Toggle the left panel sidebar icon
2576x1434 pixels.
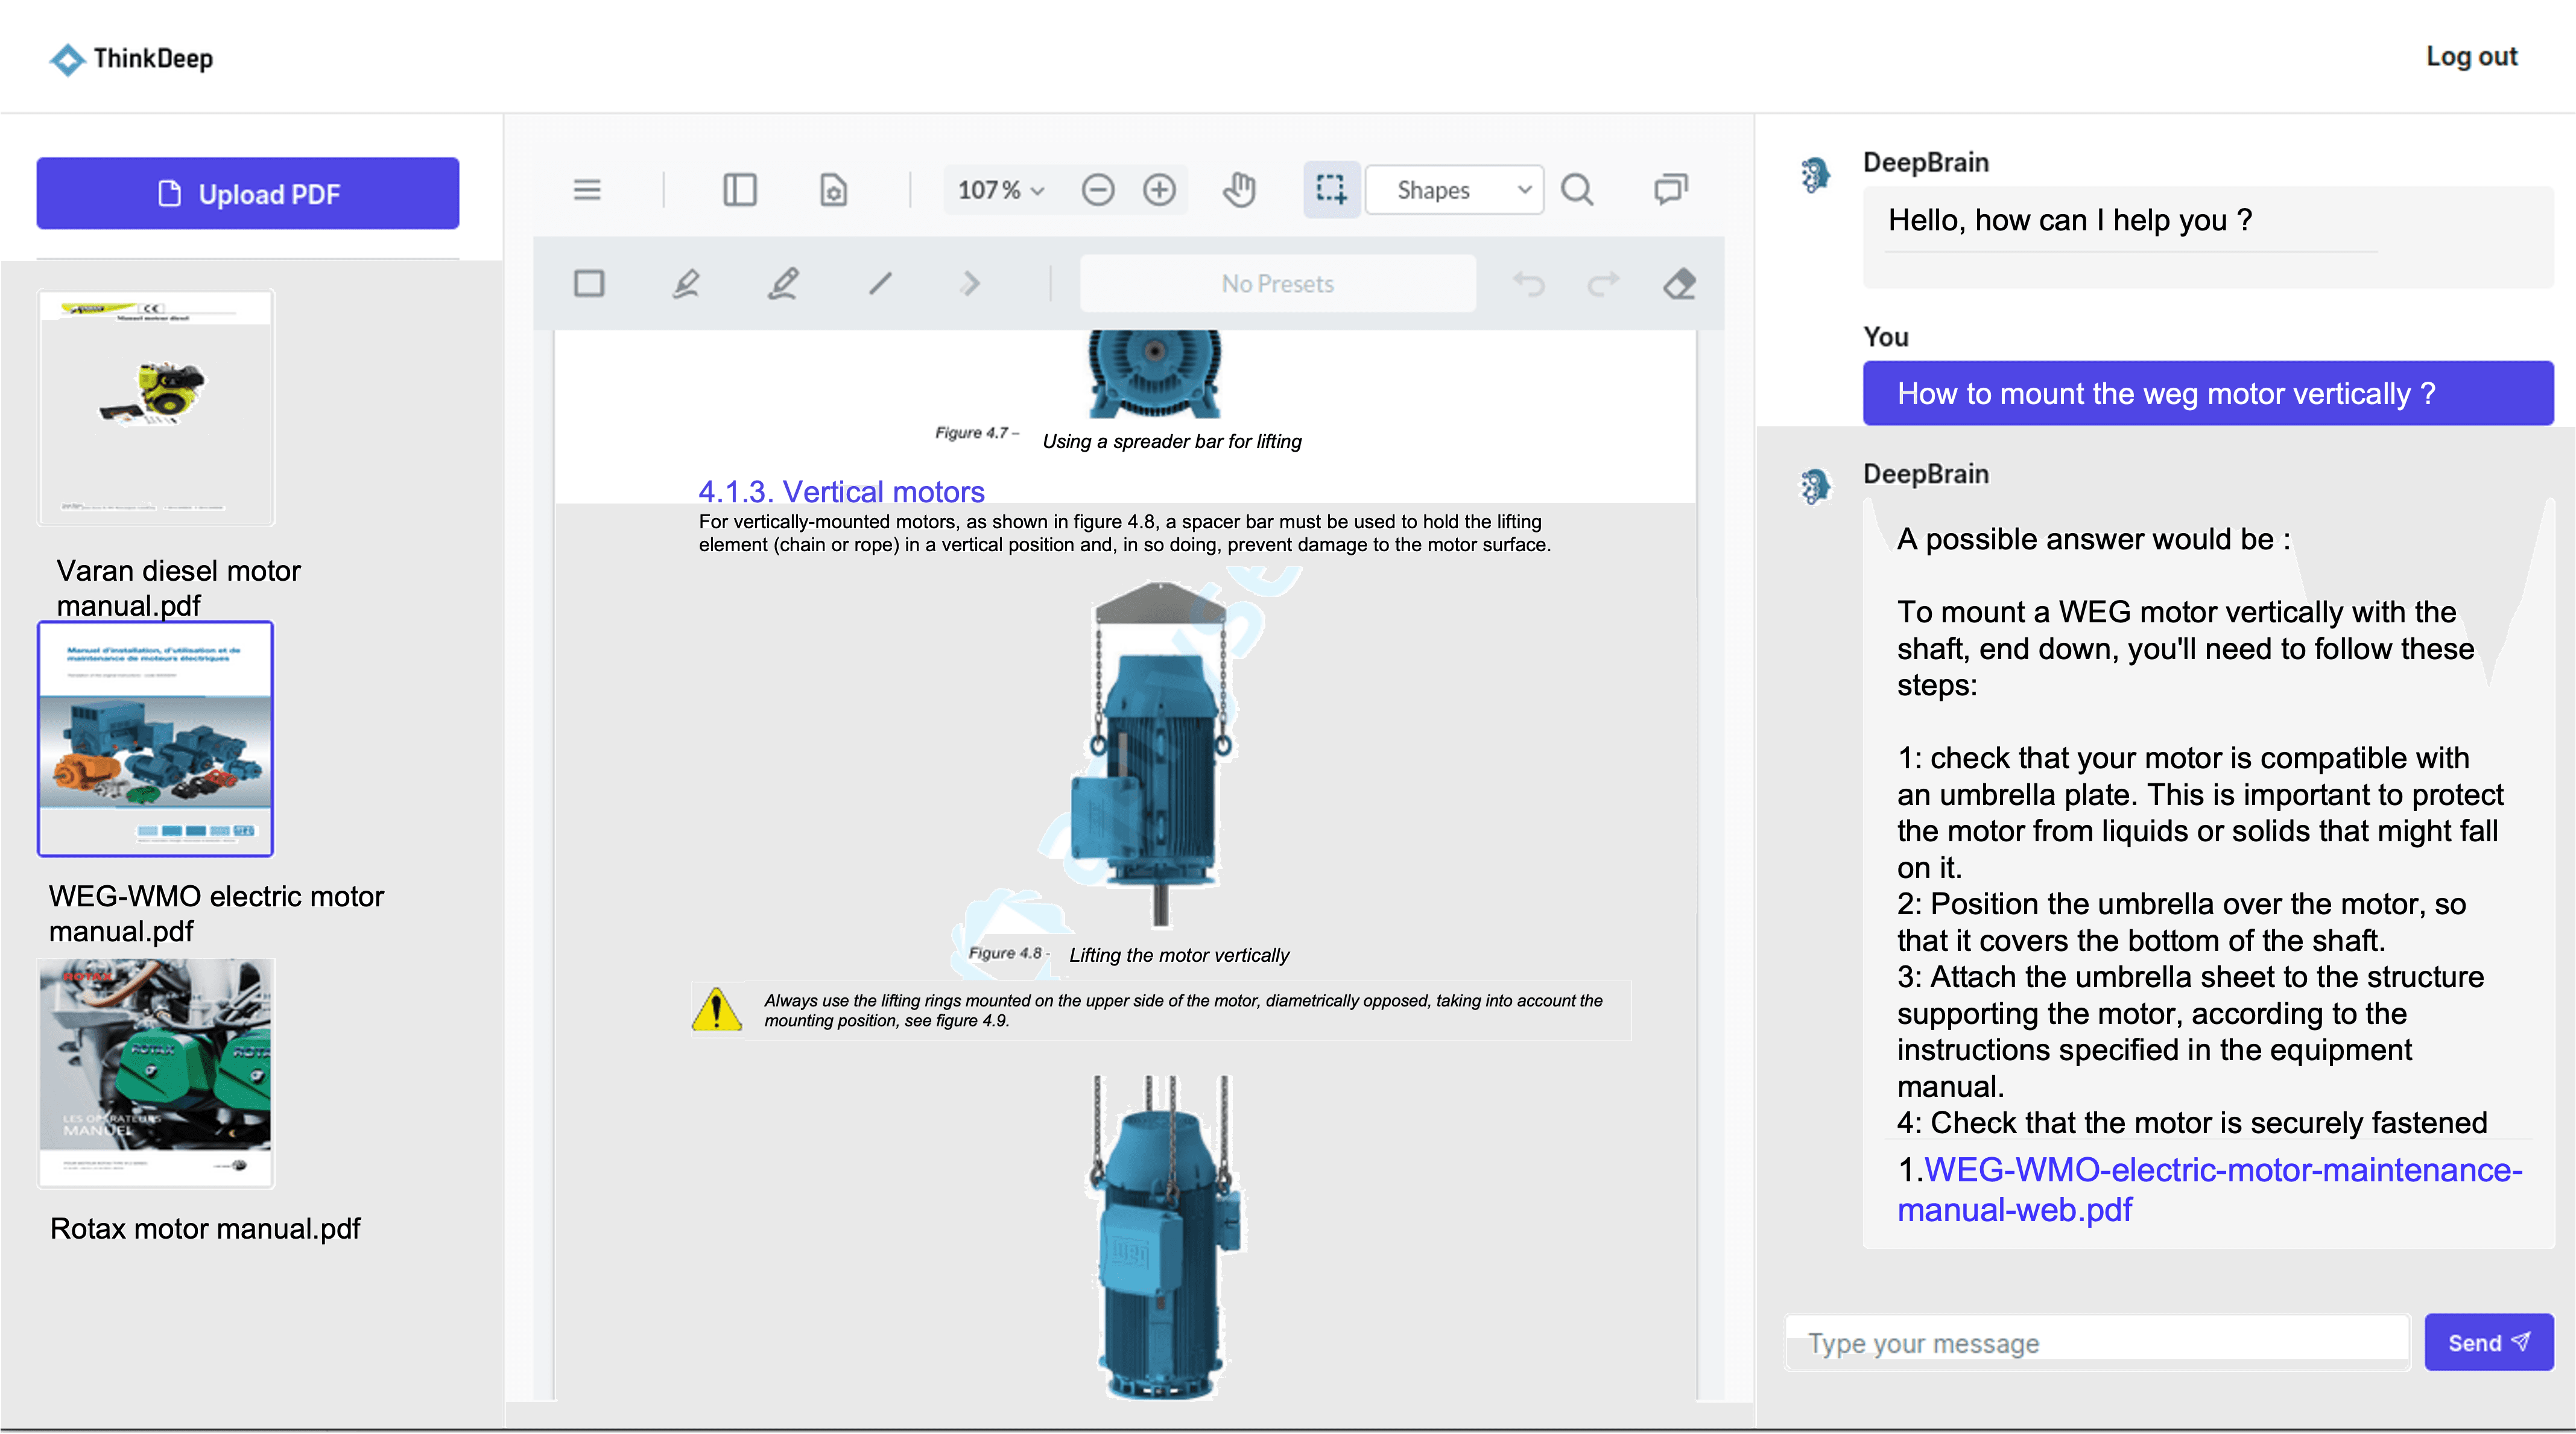739,189
